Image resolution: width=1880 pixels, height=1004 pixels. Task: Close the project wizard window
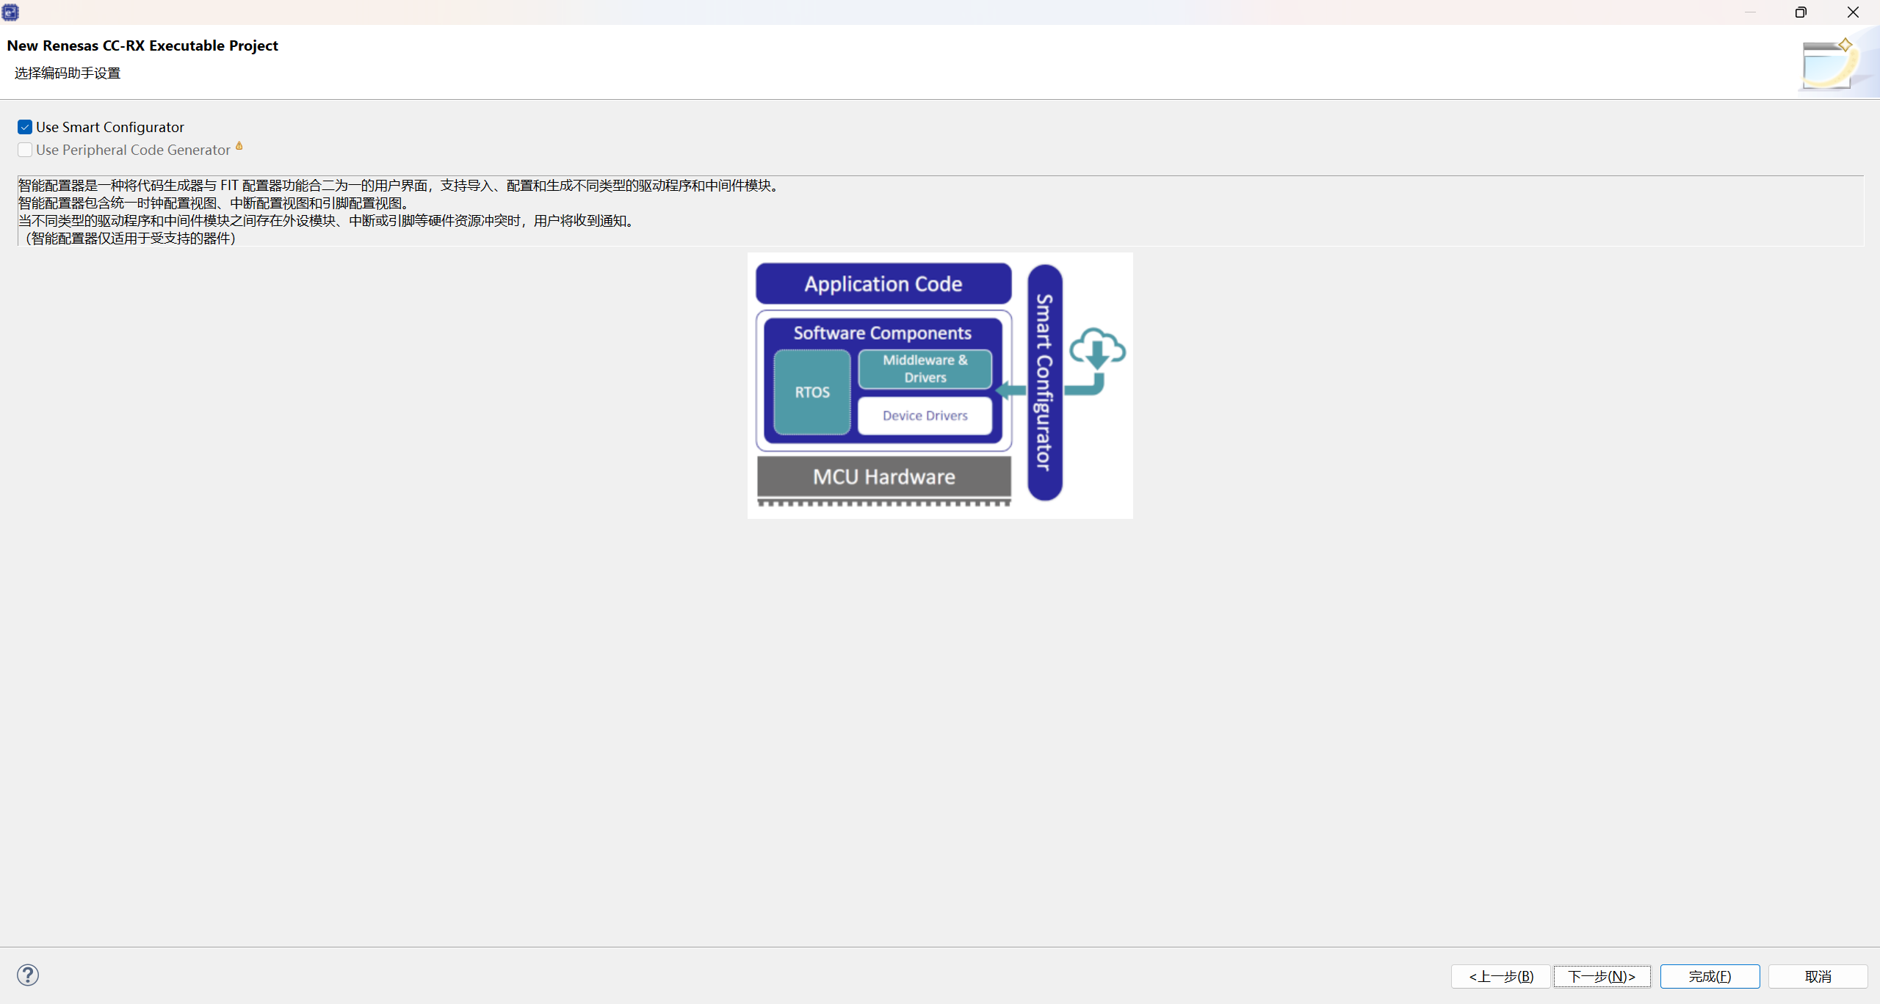coord(1853,12)
